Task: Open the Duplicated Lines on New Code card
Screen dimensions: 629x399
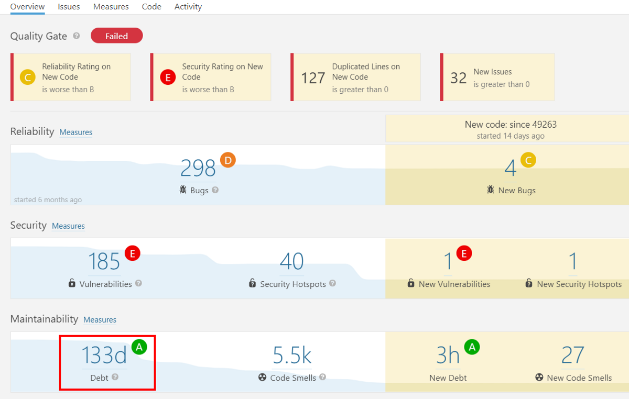Action: click(356, 77)
